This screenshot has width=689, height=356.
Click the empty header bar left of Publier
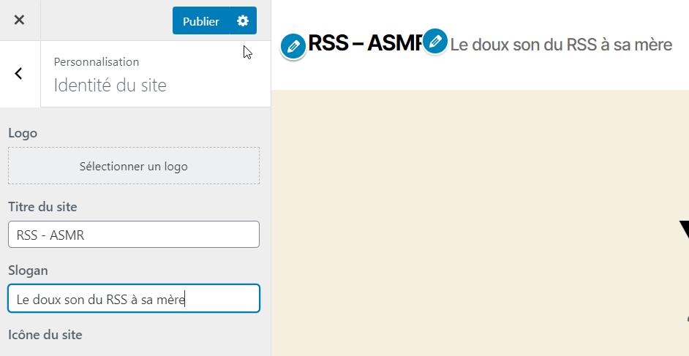[x=106, y=20]
